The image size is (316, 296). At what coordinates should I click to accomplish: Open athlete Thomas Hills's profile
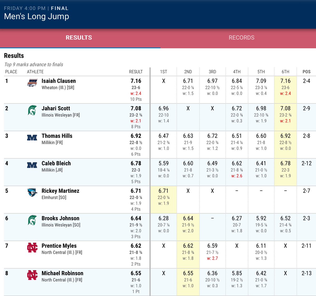tap(57, 136)
